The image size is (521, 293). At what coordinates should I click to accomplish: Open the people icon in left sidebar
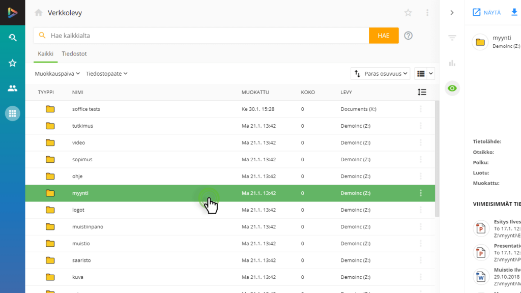point(13,89)
